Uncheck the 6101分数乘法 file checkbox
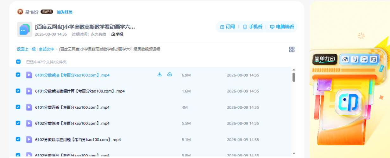The height and width of the screenshot is (158, 390). tap(18, 75)
